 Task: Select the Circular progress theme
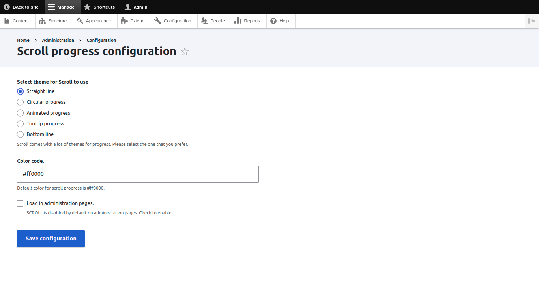pos(20,102)
